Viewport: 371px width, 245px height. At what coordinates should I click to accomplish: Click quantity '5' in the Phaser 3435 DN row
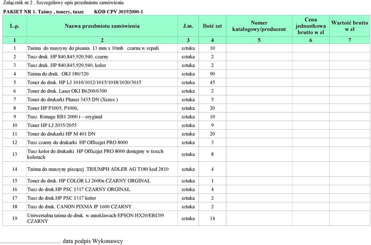click(212, 100)
